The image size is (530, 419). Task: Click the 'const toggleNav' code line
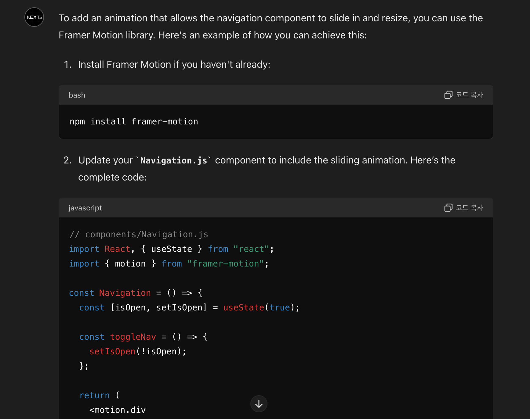coord(143,337)
